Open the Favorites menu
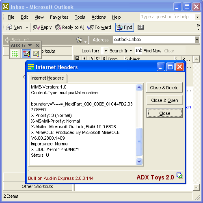This screenshot has height=203, width=203. [x=59, y=17]
